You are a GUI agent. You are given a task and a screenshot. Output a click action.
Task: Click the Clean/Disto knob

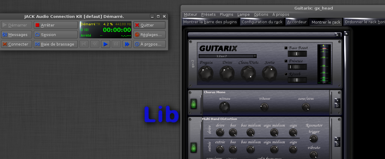[x=248, y=73]
